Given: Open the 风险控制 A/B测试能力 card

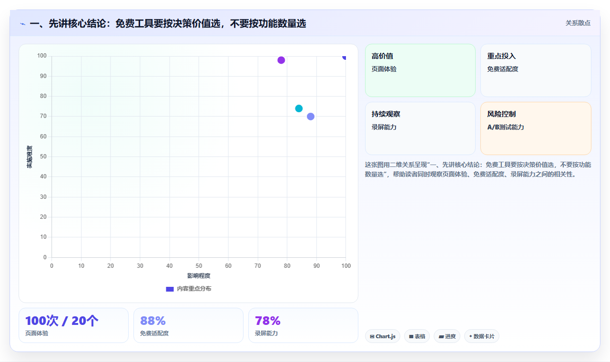Looking at the screenshot, I should coord(536,128).
